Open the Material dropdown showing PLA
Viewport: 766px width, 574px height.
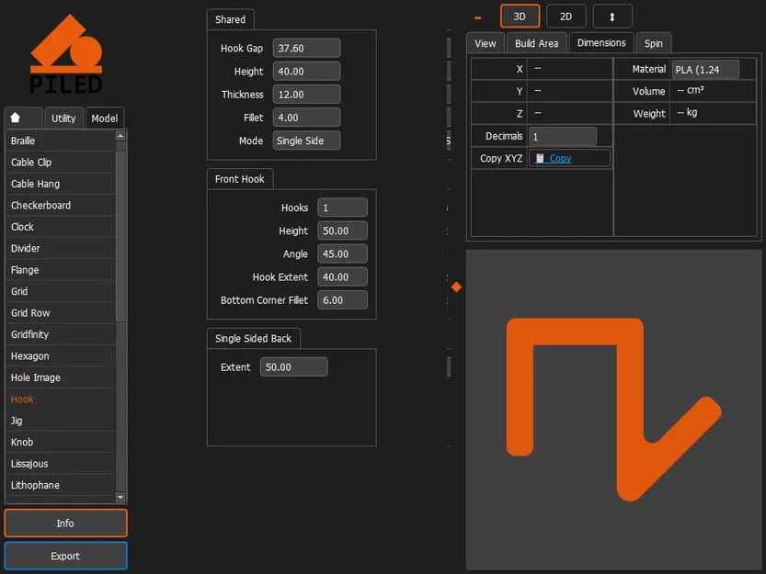point(705,69)
